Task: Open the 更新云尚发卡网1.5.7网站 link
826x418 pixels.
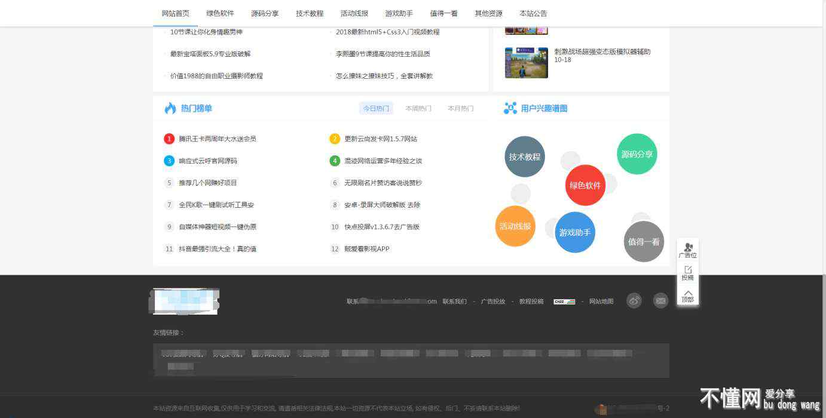Action: tap(381, 139)
